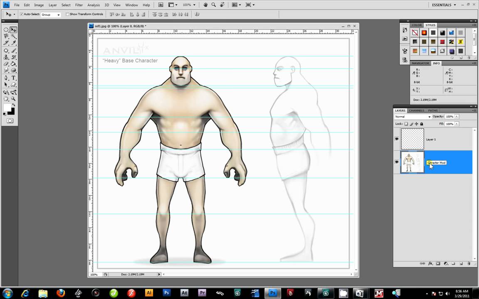This screenshot has height=299, width=479.
Task: Click the Rotate View tool in top bar
Action: coord(222,5)
